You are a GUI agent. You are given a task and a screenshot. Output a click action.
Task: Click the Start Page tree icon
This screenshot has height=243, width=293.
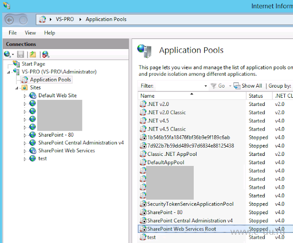click(16, 64)
